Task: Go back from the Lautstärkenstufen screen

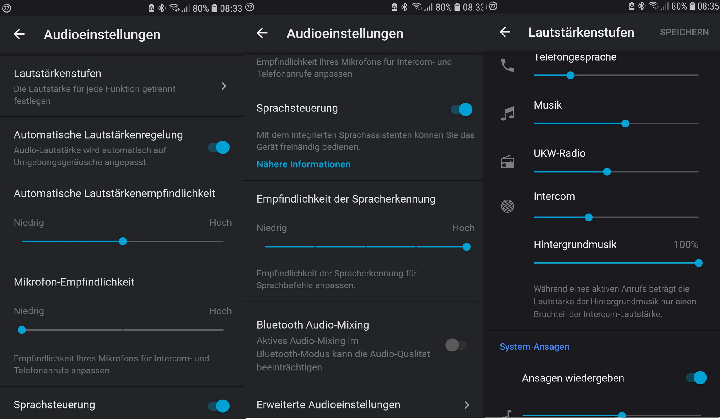Action: [505, 32]
